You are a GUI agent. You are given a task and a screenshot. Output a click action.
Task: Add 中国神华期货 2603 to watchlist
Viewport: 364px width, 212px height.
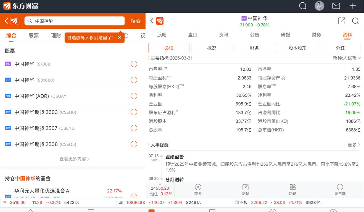134,112
